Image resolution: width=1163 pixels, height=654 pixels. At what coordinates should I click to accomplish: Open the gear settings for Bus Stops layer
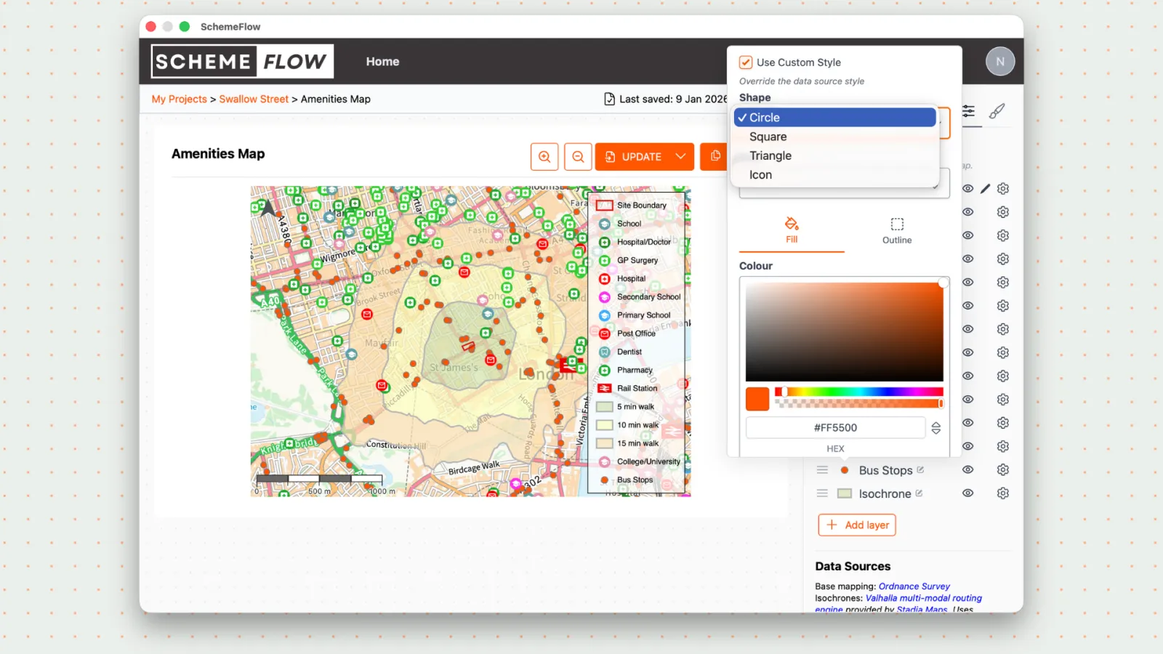pyautogui.click(x=1003, y=470)
